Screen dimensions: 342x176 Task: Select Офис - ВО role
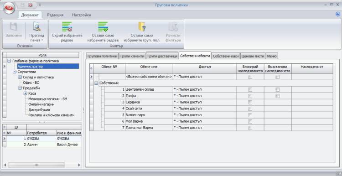31,83
